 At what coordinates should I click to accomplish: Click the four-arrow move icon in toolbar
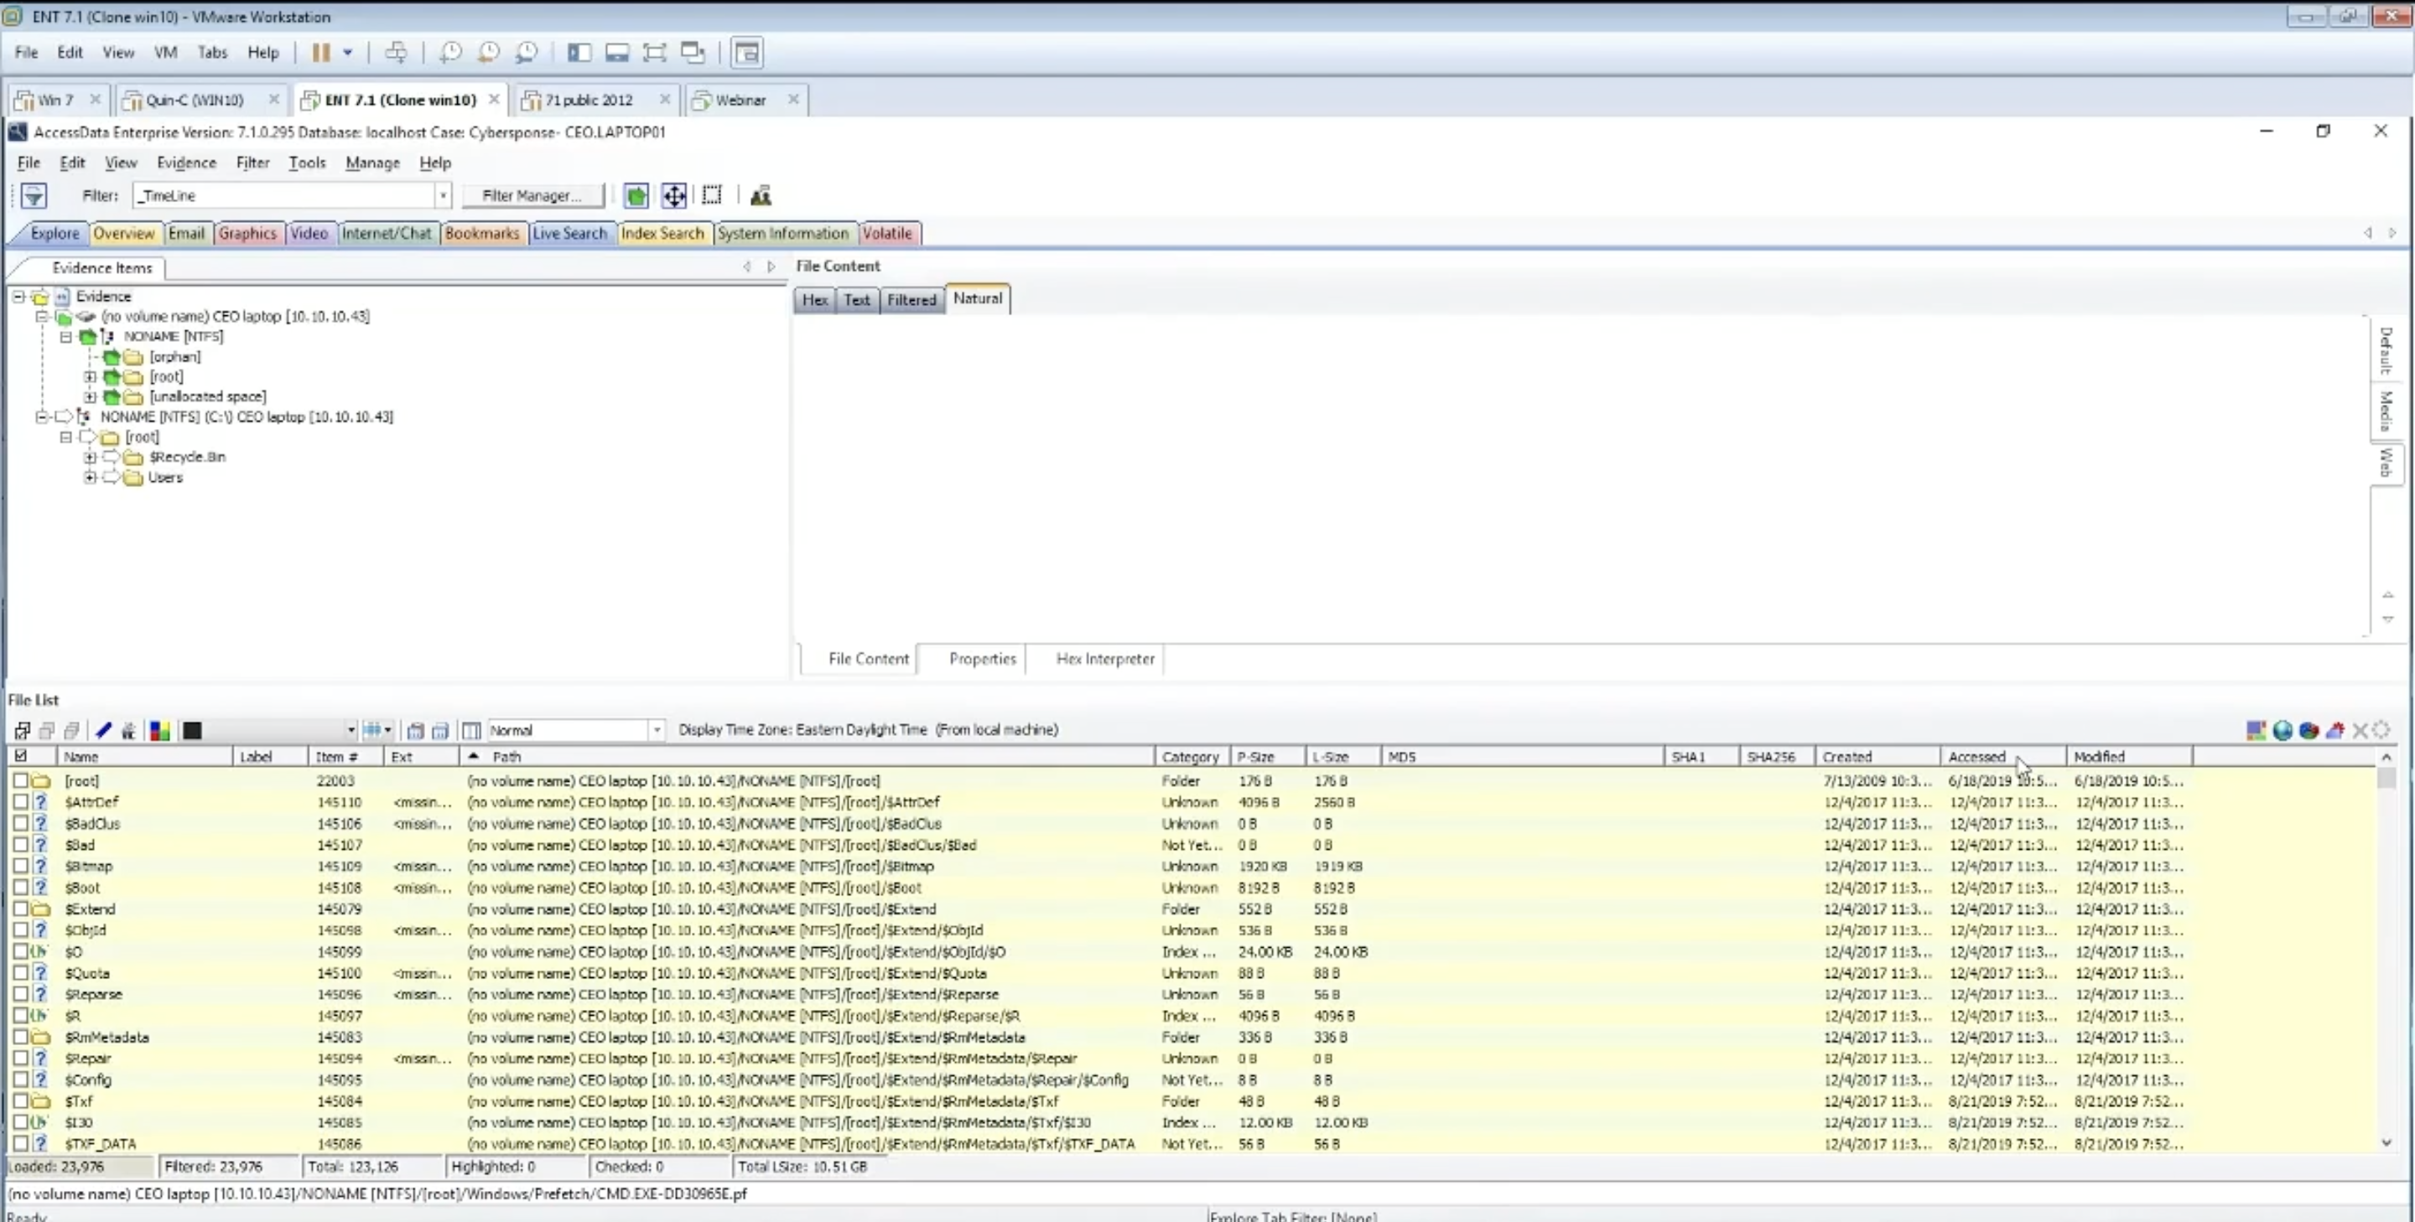[674, 195]
